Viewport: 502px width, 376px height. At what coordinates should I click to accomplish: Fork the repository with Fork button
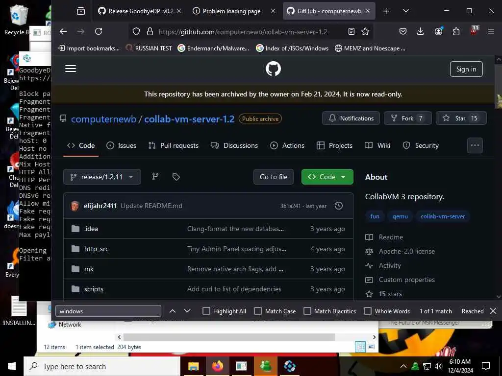[x=407, y=118]
